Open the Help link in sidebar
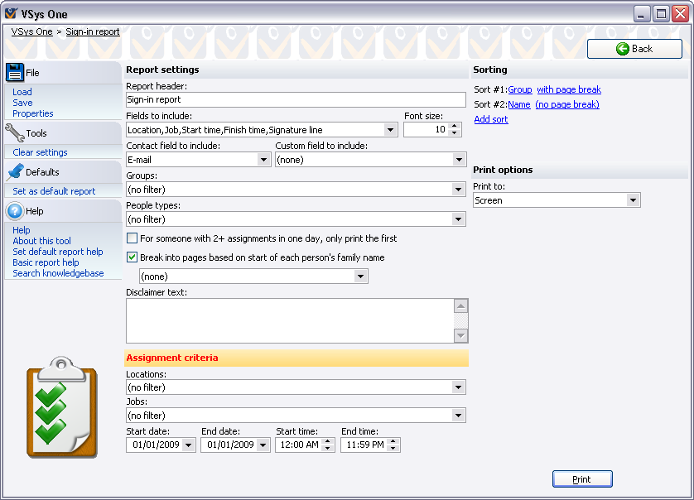Screen dimensions: 694x500 pyautogui.click(x=22, y=230)
